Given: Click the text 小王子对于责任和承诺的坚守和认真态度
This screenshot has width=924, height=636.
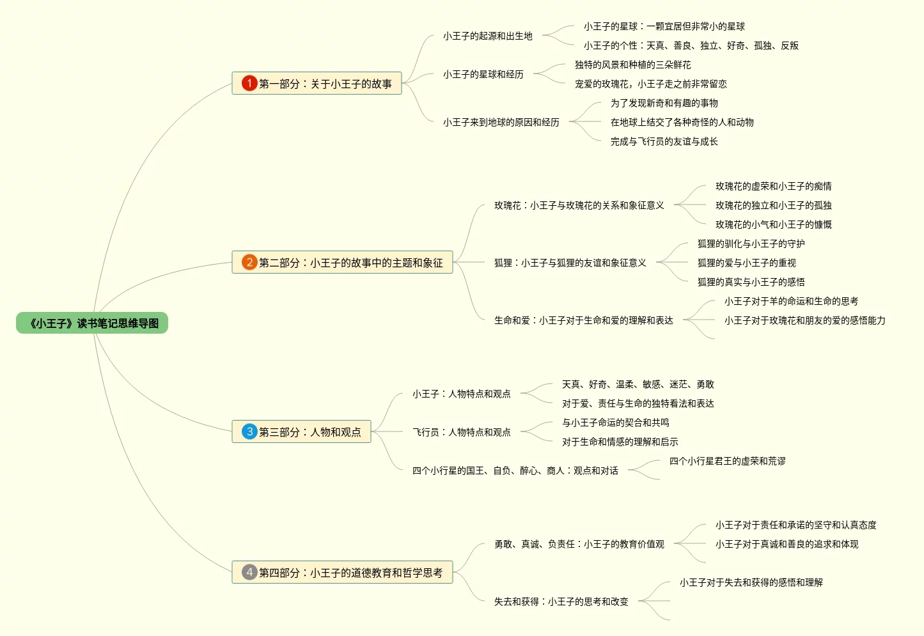Looking at the screenshot, I should coord(796,525).
